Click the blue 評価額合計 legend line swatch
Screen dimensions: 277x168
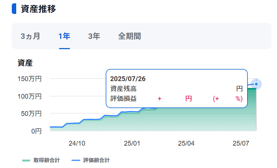coord(76,160)
